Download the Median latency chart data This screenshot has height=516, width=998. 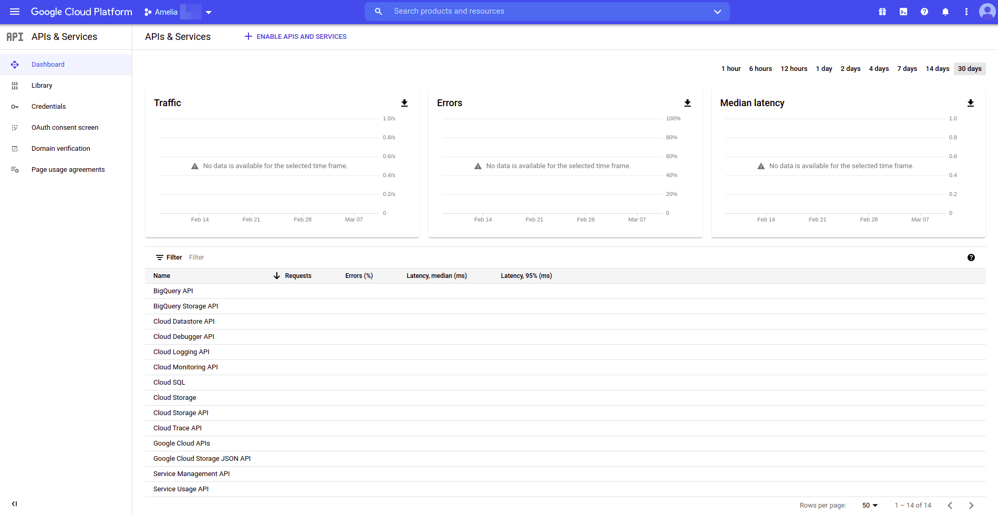pyautogui.click(x=970, y=103)
